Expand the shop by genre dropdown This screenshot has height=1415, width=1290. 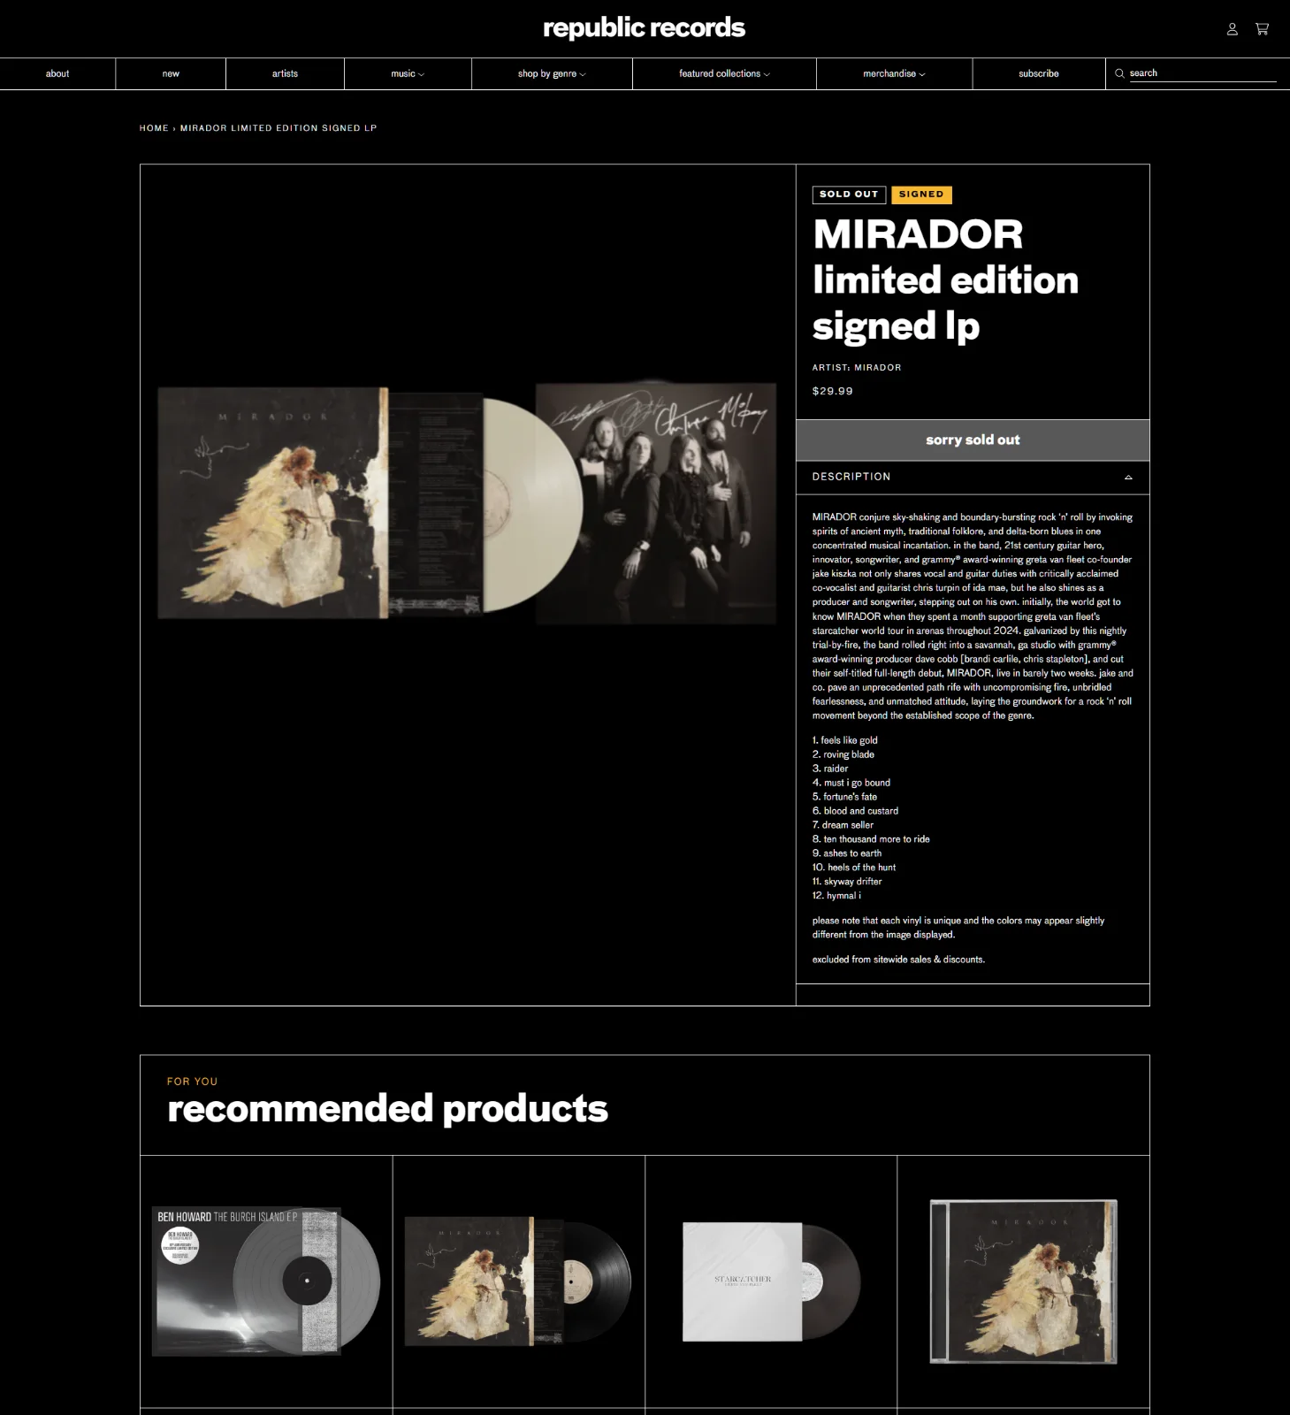[552, 73]
